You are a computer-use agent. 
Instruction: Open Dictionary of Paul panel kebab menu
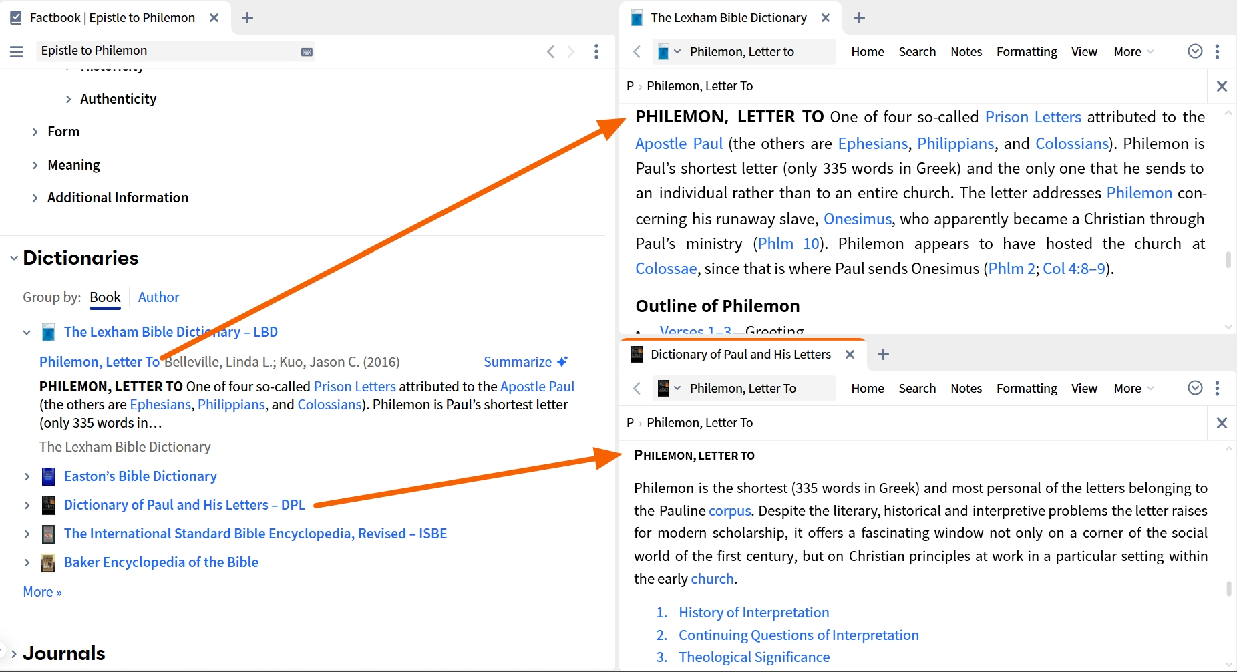(1218, 388)
